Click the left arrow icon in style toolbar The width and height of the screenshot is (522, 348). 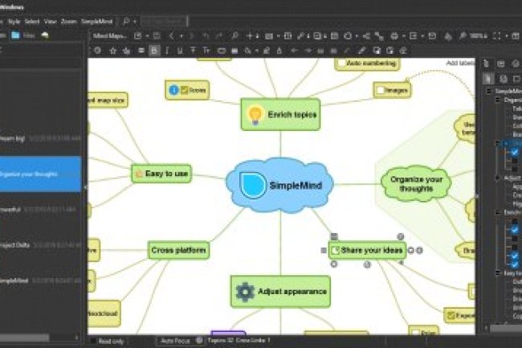294,51
